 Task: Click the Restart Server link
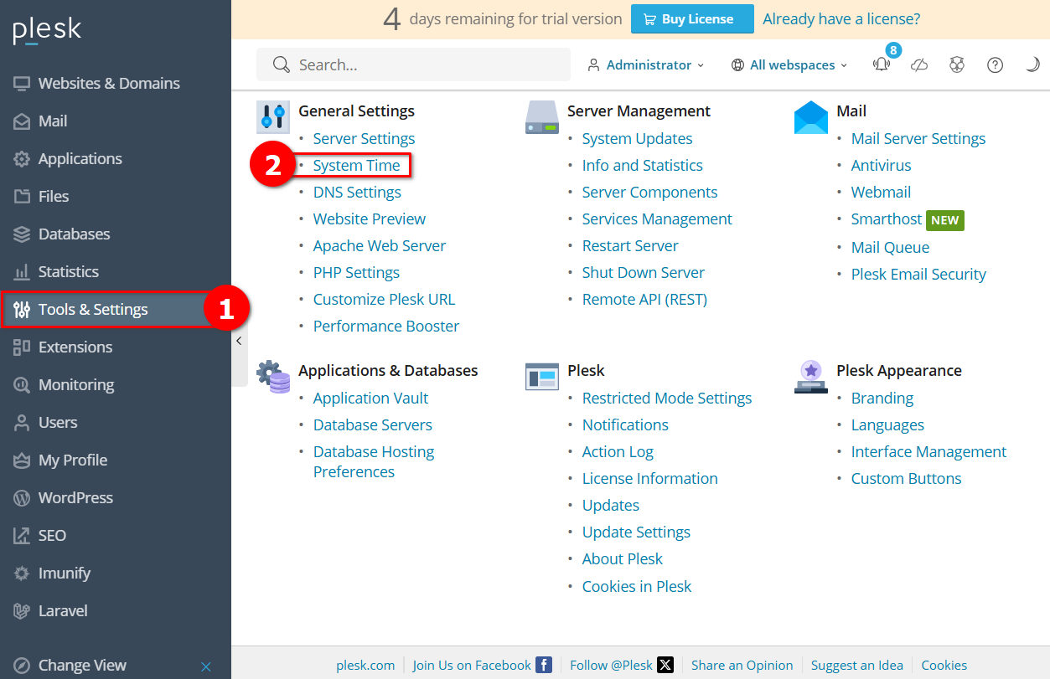coord(630,246)
